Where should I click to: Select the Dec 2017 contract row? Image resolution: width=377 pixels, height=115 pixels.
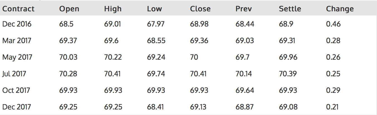[17, 107]
